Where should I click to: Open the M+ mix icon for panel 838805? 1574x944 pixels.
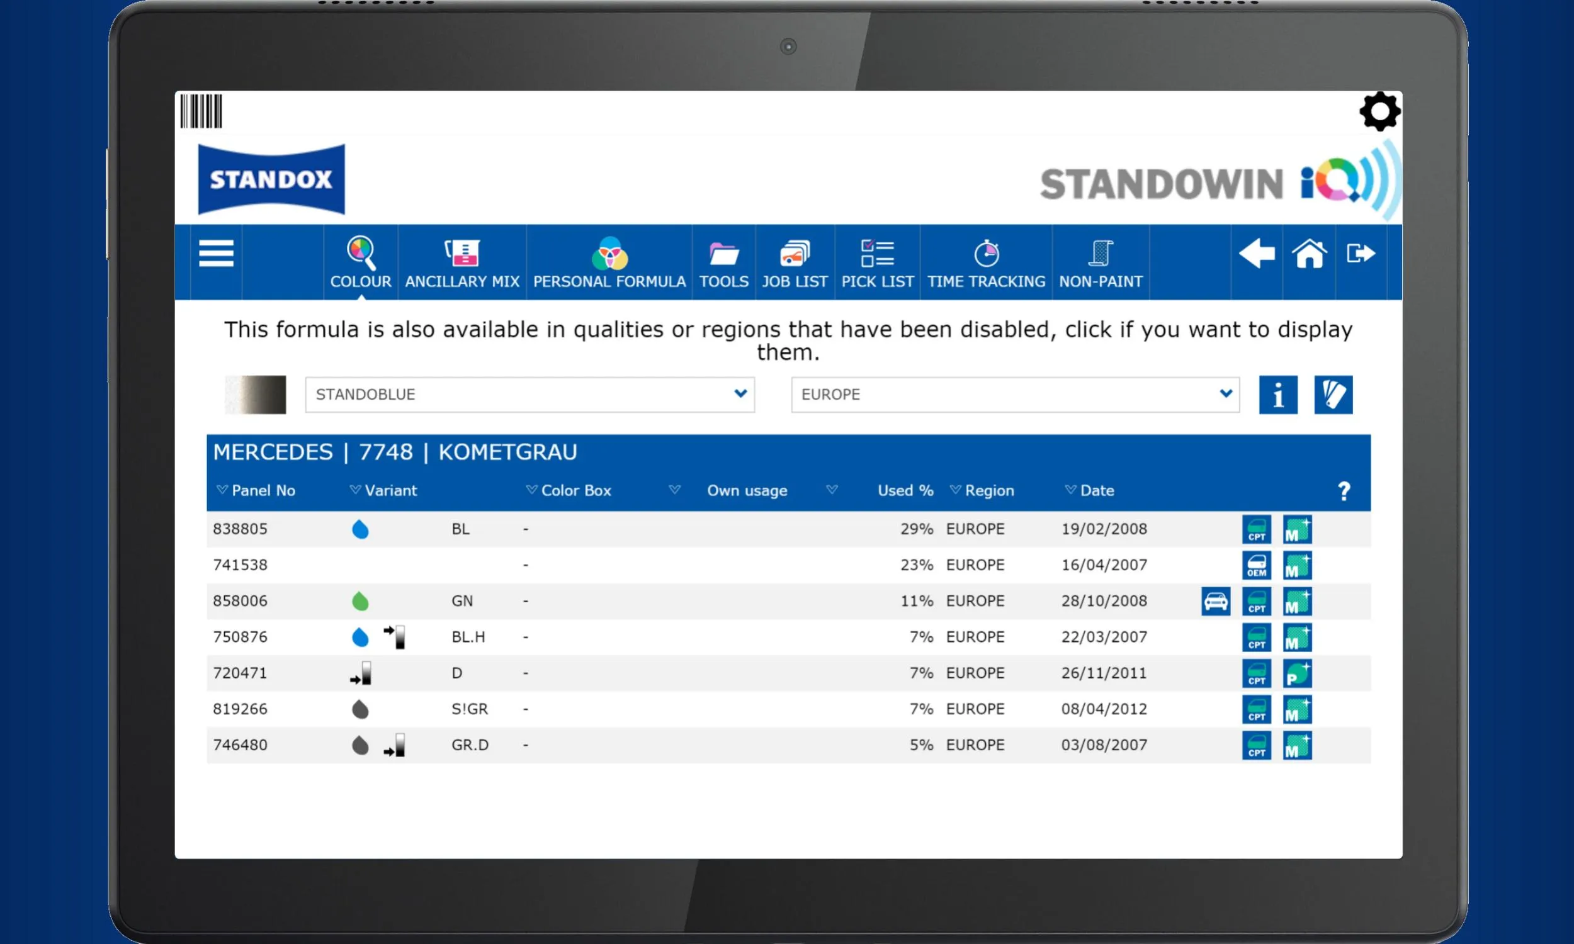coord(1297,529)
